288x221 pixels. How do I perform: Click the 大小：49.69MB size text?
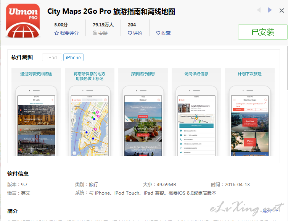tap(159, 185)
